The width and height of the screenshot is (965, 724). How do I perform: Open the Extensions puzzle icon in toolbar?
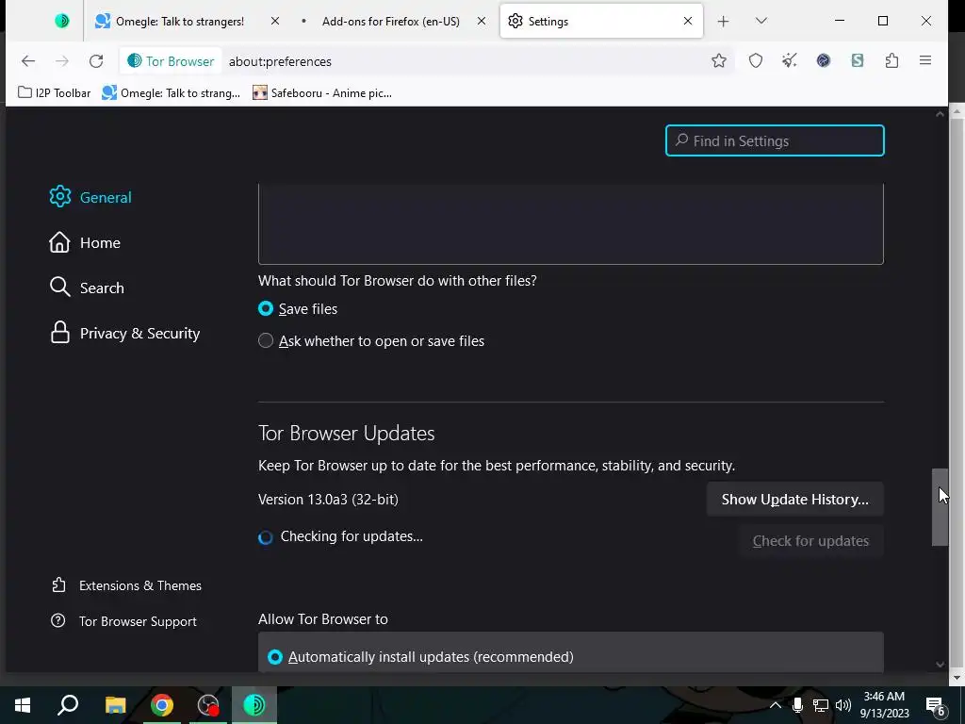point(891,61)
